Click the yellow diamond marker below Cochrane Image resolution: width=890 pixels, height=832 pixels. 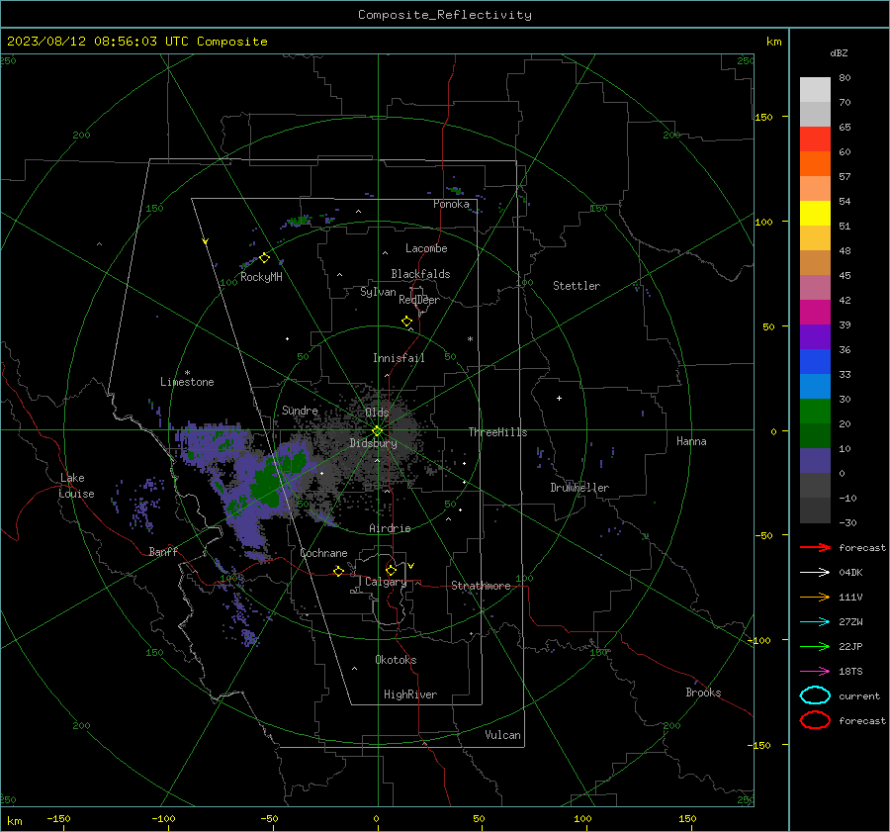338,571
